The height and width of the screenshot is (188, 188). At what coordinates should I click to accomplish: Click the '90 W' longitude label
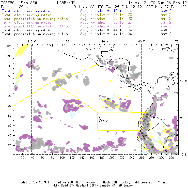tap(105, 41)
